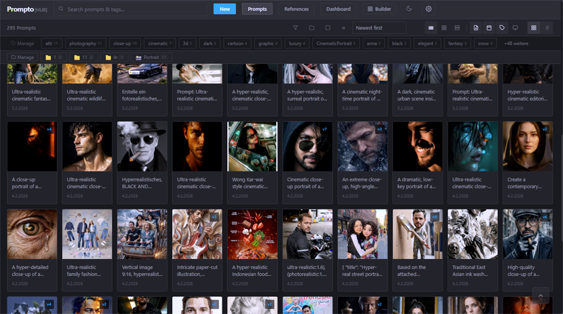This screenshot has height=314, width=563.
Task: Click the New button
Action: (224, 9)
